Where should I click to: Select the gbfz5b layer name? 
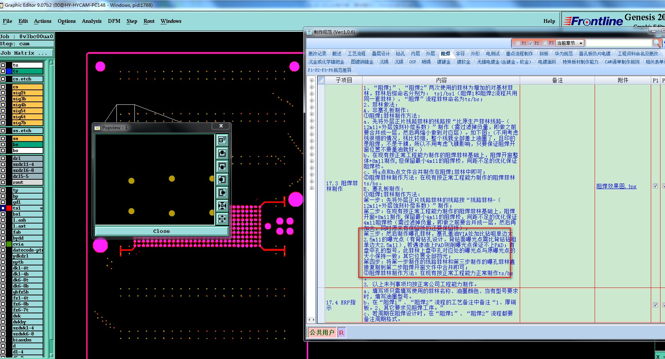coord(28,292)
